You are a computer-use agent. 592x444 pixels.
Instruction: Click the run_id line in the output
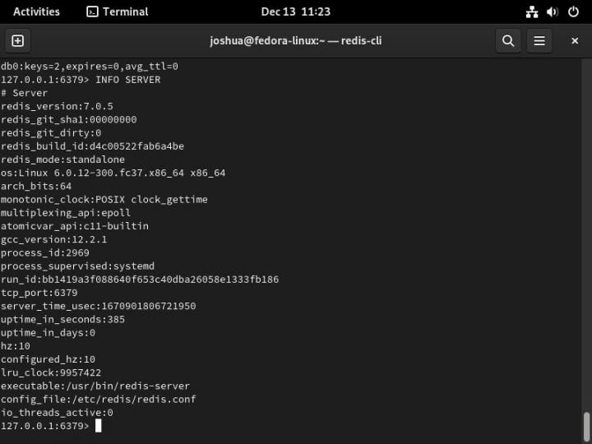pos(139,280)
